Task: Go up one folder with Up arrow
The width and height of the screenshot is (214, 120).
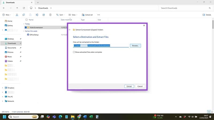Action: (17, 8)
